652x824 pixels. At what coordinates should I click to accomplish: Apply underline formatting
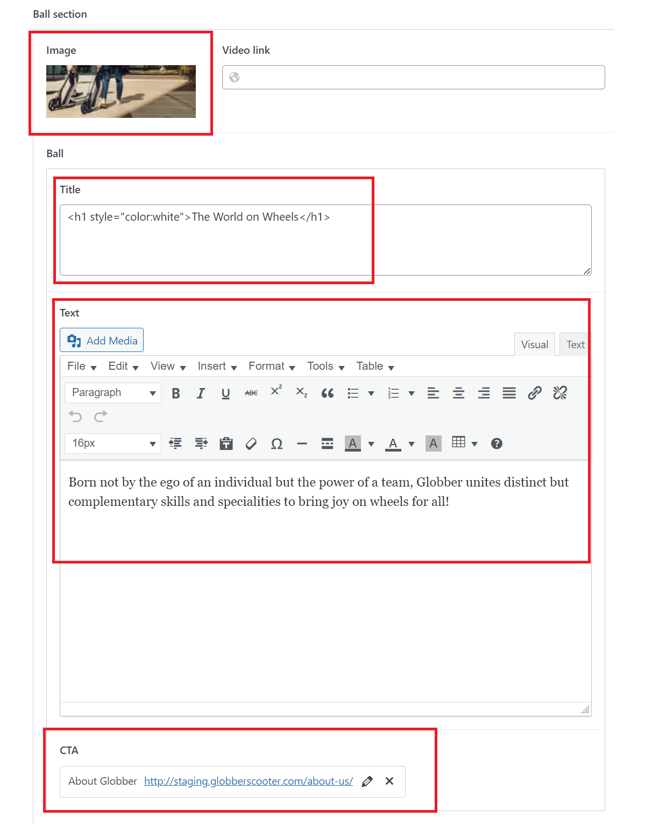226,393
